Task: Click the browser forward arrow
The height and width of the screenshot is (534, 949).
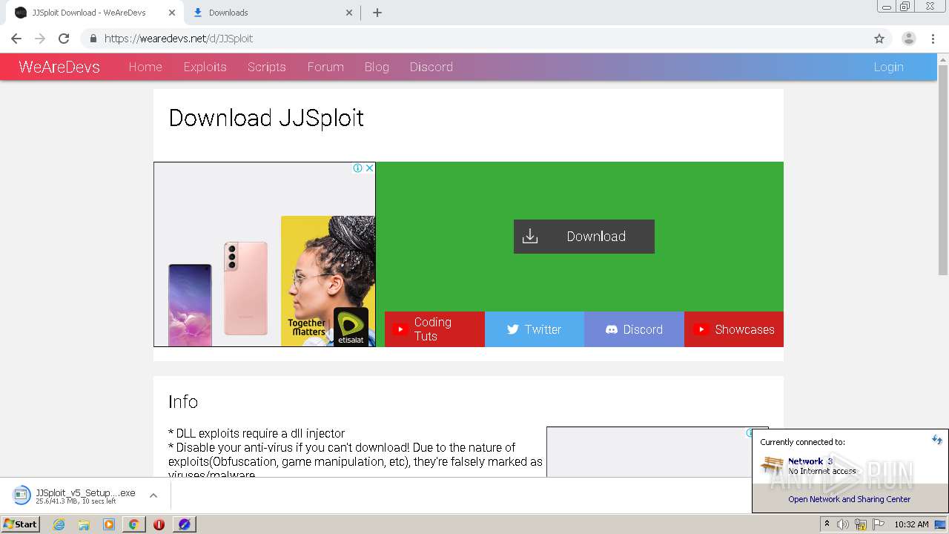Action: tap(40, 39)
